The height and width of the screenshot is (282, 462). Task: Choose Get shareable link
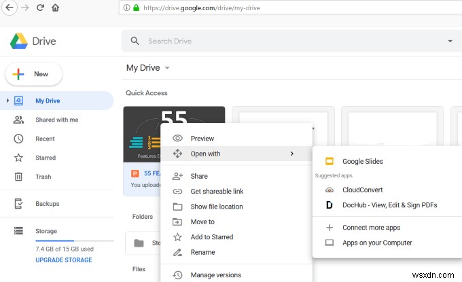236,191
